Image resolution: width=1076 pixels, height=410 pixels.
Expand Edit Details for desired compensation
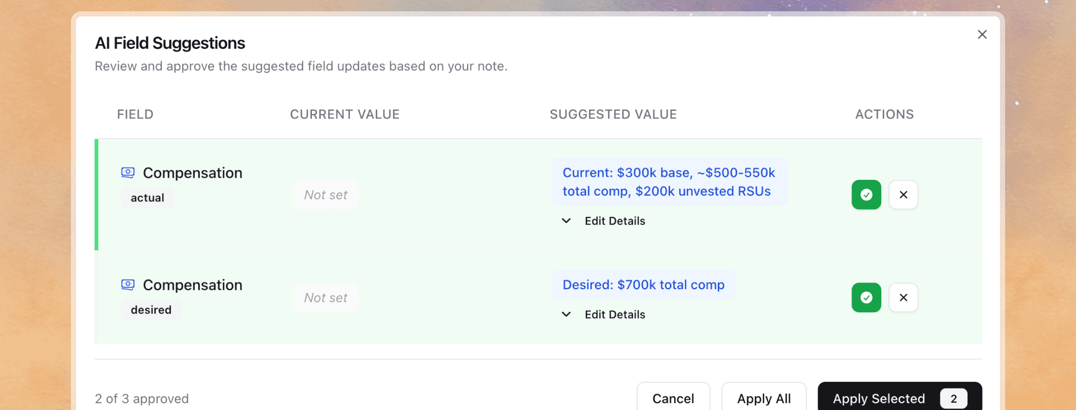pos(615,314)
